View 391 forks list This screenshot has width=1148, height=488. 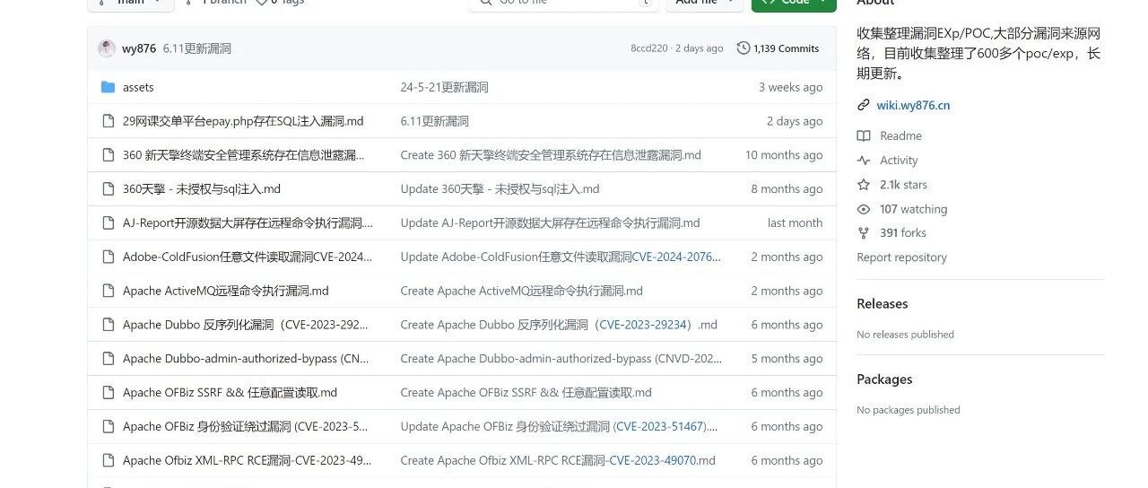[x=902, y=233]
